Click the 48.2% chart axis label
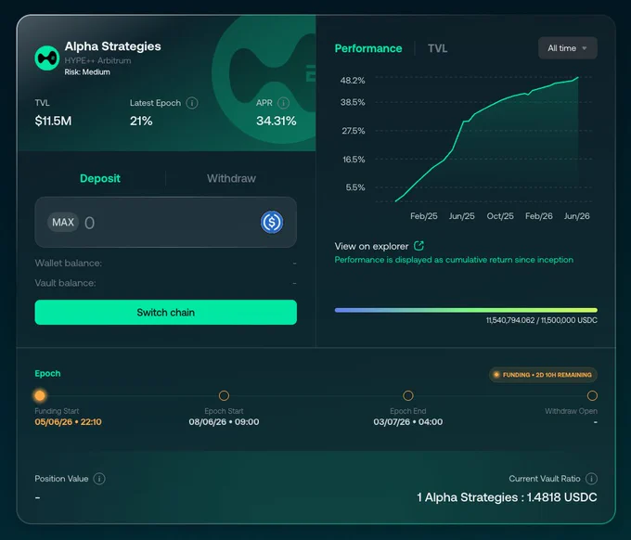 (x=353, y=81)
